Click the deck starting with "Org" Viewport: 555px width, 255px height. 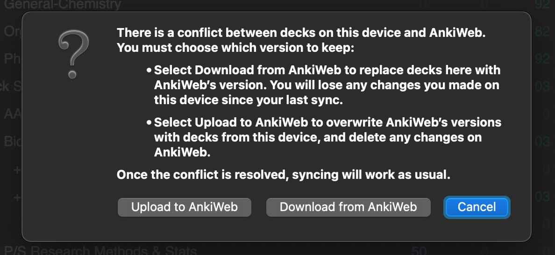(13, 31)
